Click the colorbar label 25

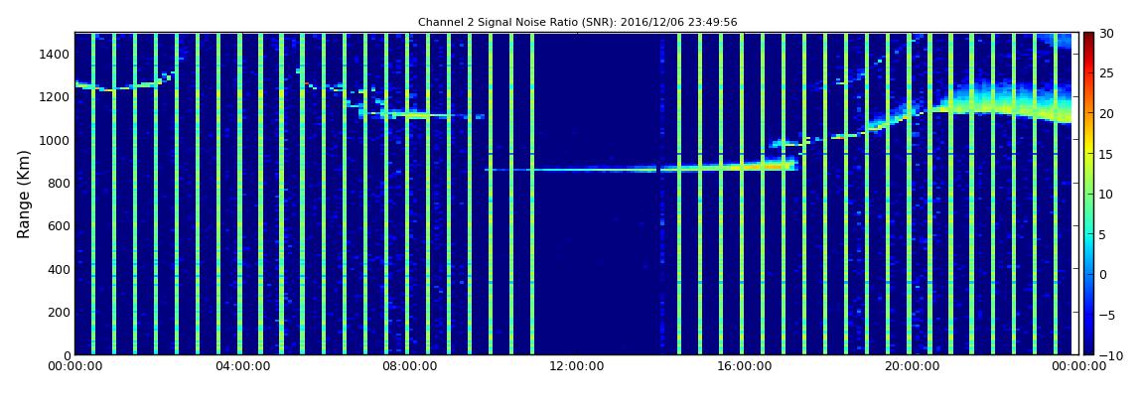(1107, 73)
